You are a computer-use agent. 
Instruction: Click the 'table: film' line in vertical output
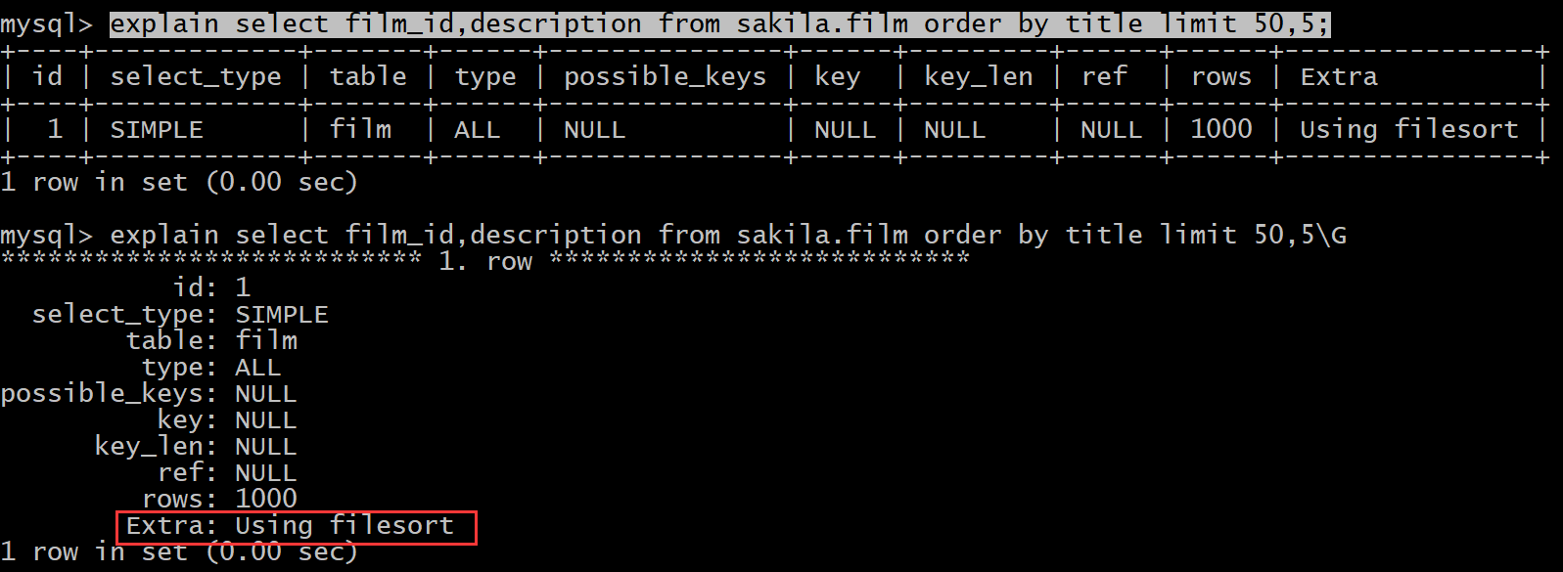tap(211, 340)
